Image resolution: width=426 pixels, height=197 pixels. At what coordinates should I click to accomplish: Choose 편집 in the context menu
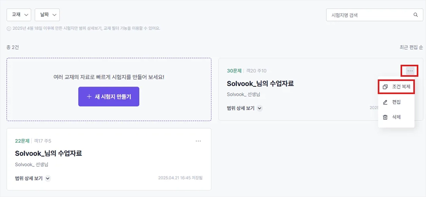point(396,102)
